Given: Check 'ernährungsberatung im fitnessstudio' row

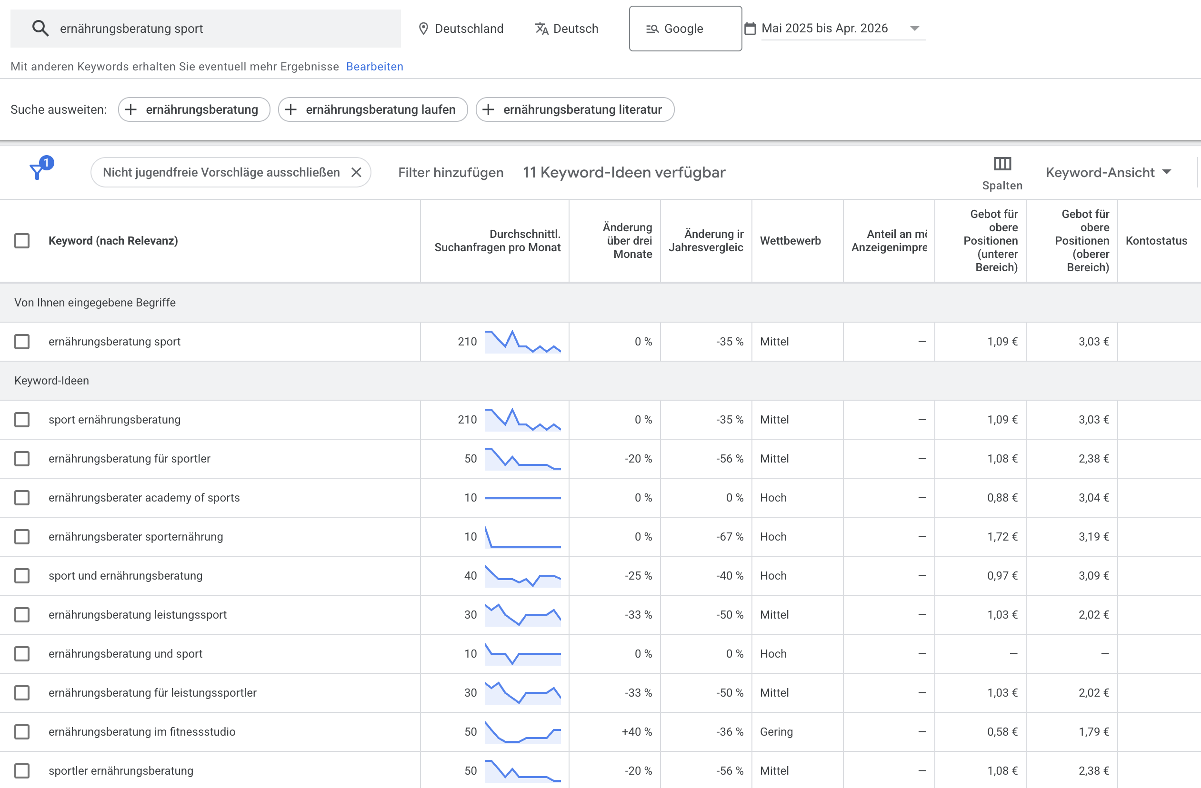Looking at the screenshot, I should click(x=22, y=731).
